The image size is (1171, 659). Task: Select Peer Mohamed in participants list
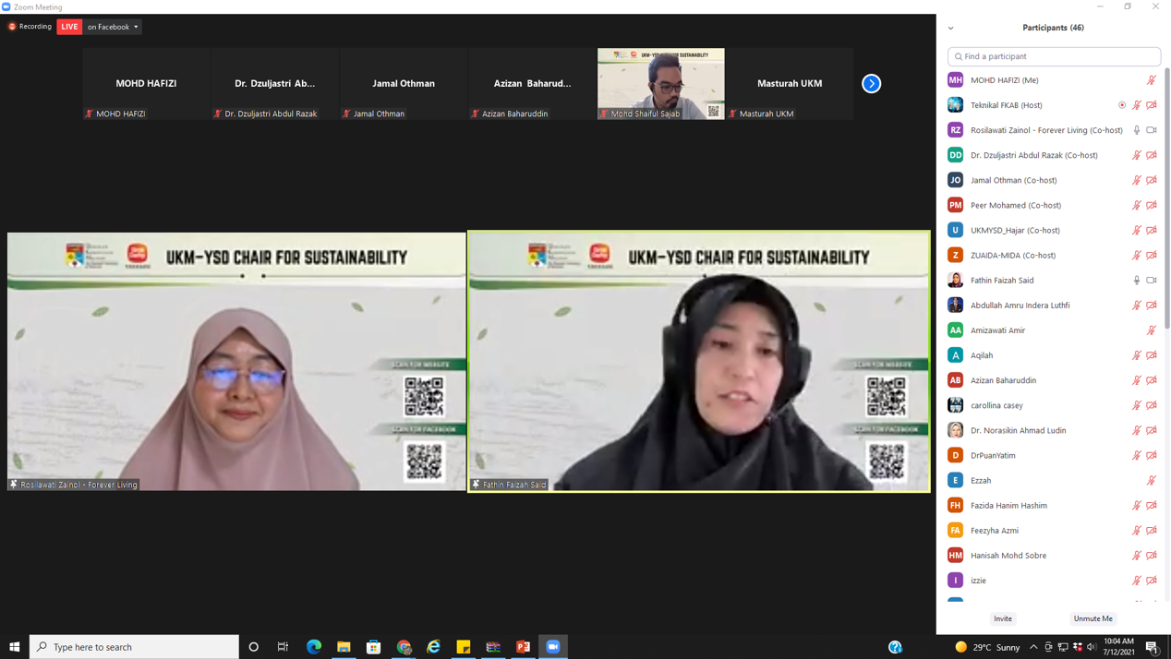(1016, 205)
